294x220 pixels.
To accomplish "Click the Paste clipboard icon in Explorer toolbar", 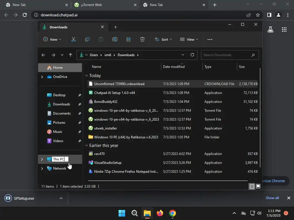I will tap(101, 39).
